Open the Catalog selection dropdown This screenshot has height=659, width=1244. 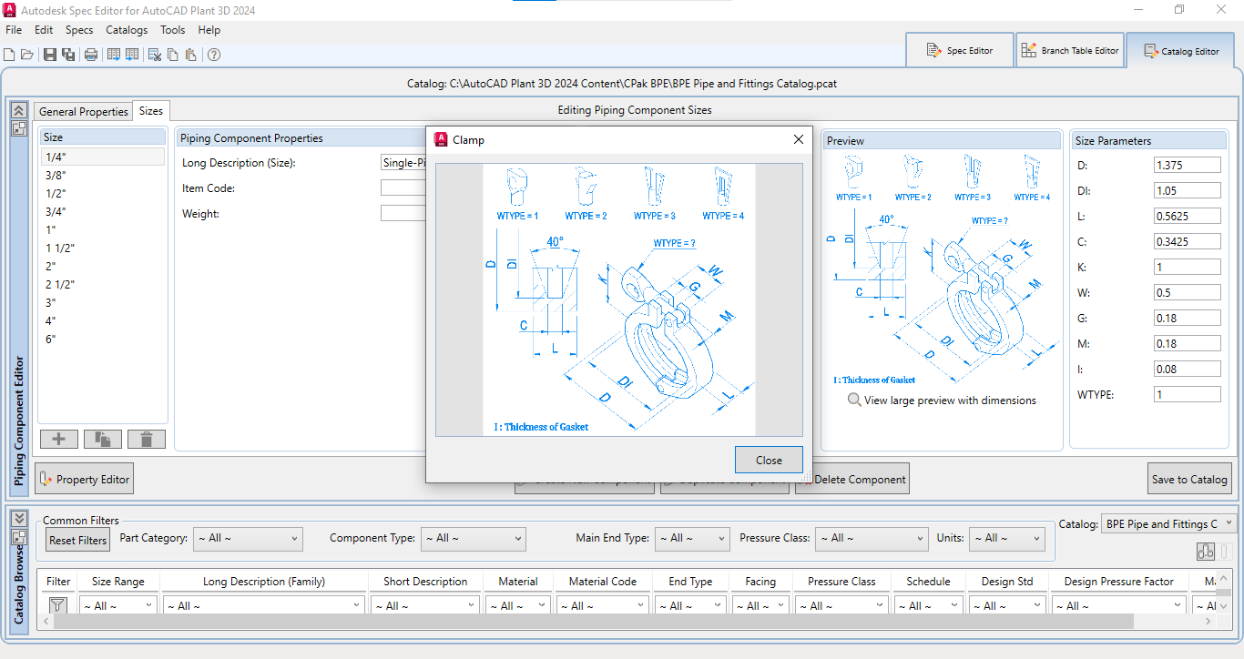coord(1169,523)
